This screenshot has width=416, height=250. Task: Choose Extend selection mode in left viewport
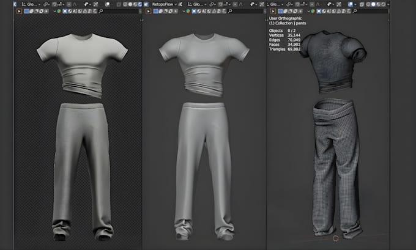pos(31,11)
